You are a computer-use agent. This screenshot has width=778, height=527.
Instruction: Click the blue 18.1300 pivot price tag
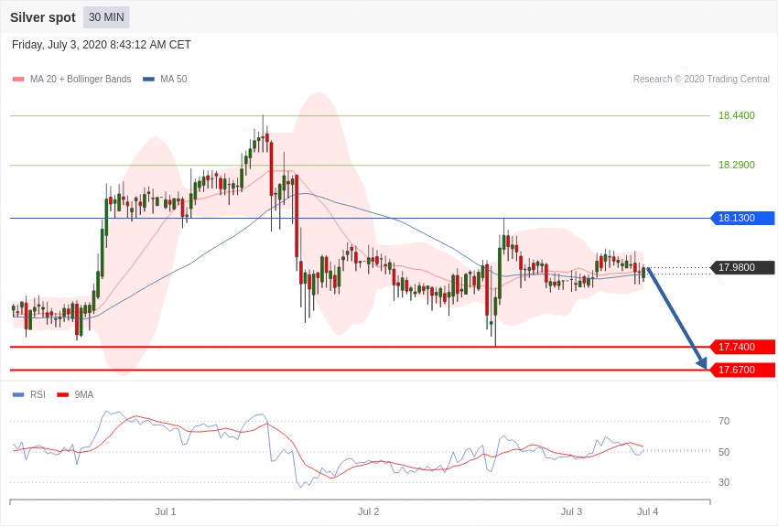(740, 219)
